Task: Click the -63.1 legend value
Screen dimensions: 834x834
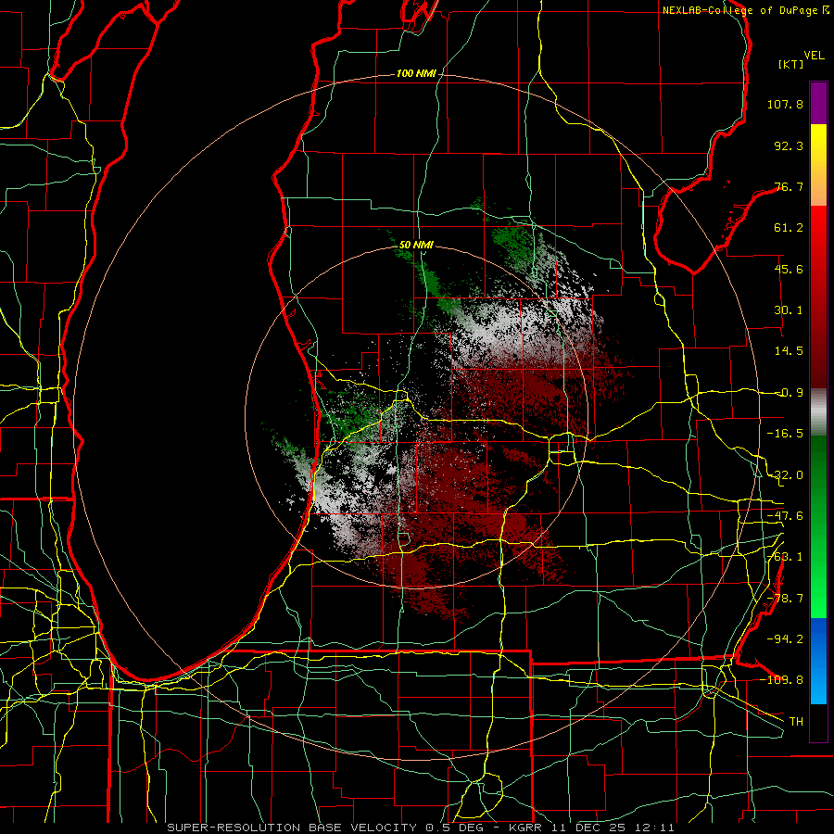Action: tap(785, 557)
